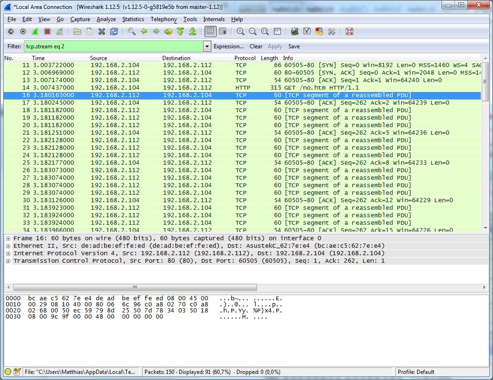
Task: Expand the Ethernet II protocol tree
Action: pyautogui.click(x=8, y=246)
